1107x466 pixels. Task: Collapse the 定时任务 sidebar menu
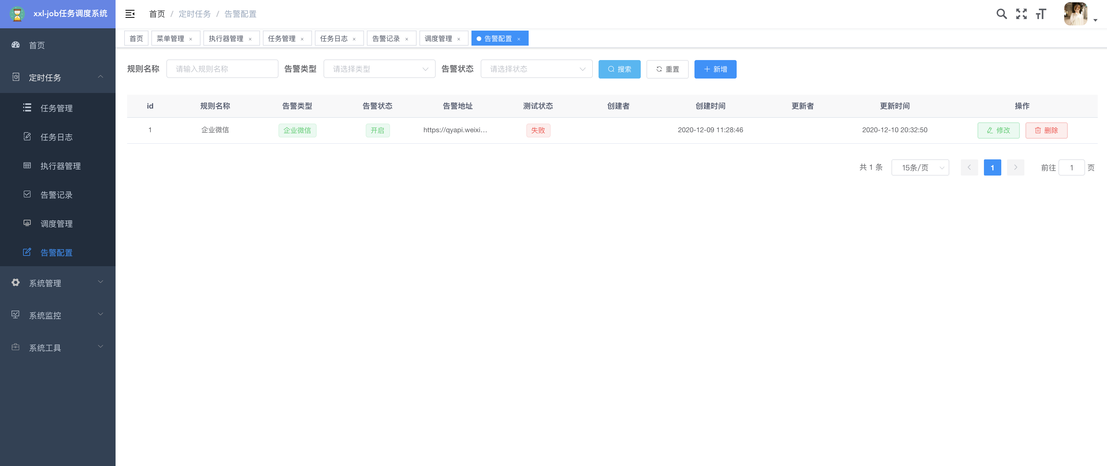coord(57,77)
